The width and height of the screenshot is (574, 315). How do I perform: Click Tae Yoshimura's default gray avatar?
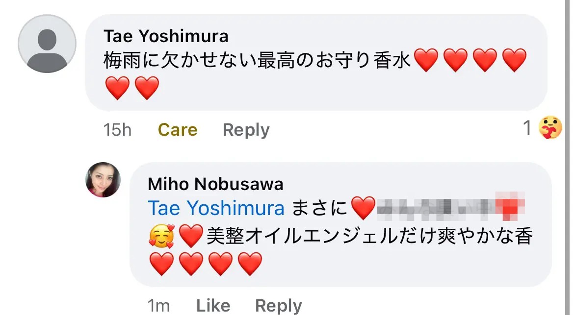coord(47,44)
